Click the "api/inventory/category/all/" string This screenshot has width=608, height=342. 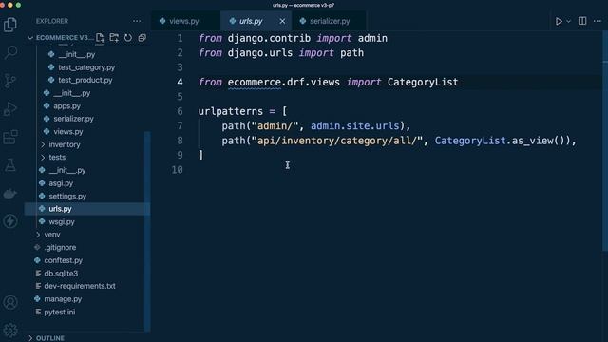[337, 141]
